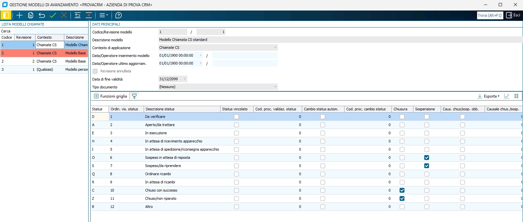Uncheck Sospensione for Sospeso/da riprendere row

pos(427,166)
